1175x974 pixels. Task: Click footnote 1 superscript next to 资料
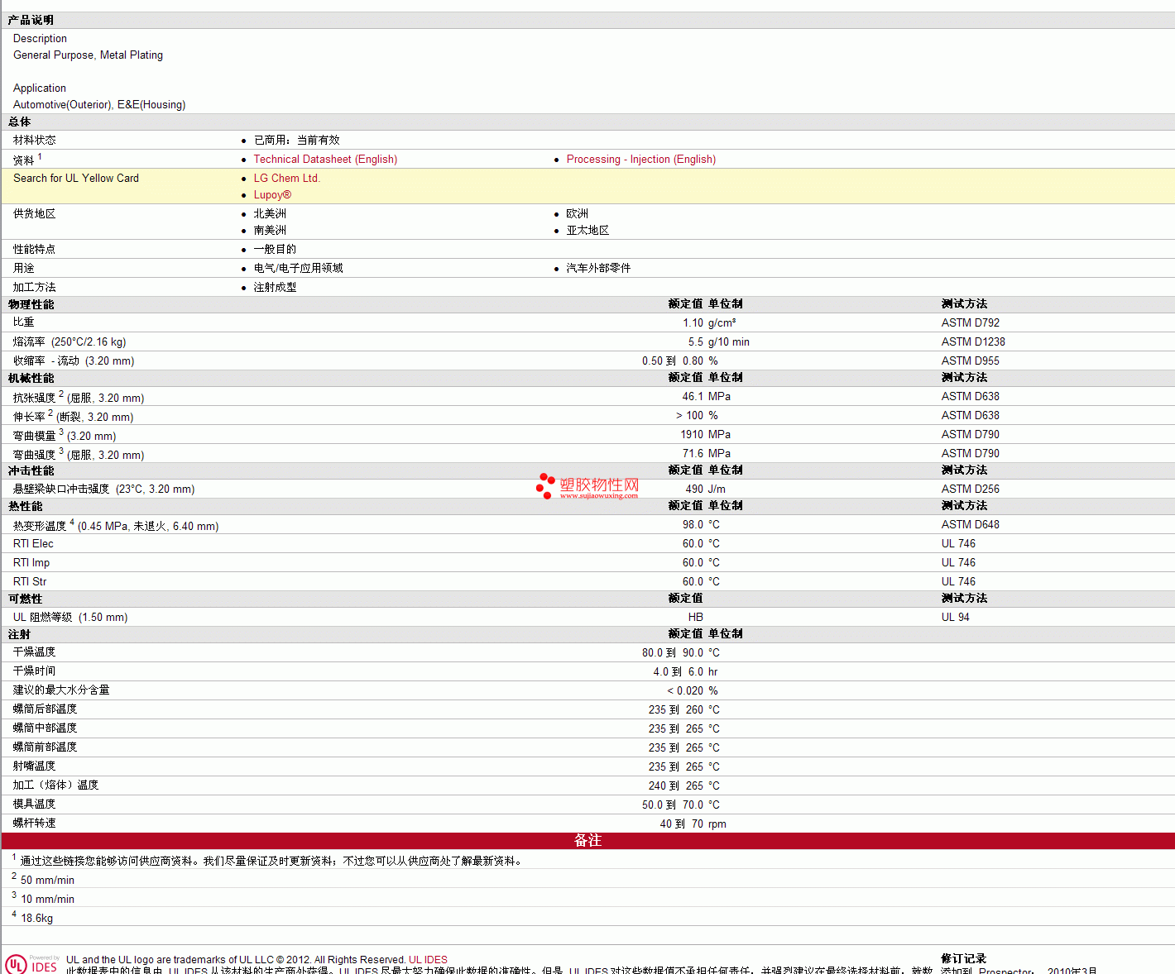(40, 156)
